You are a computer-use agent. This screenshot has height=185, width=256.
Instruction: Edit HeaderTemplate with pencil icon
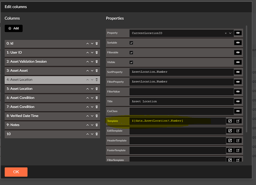click(238, 141)
